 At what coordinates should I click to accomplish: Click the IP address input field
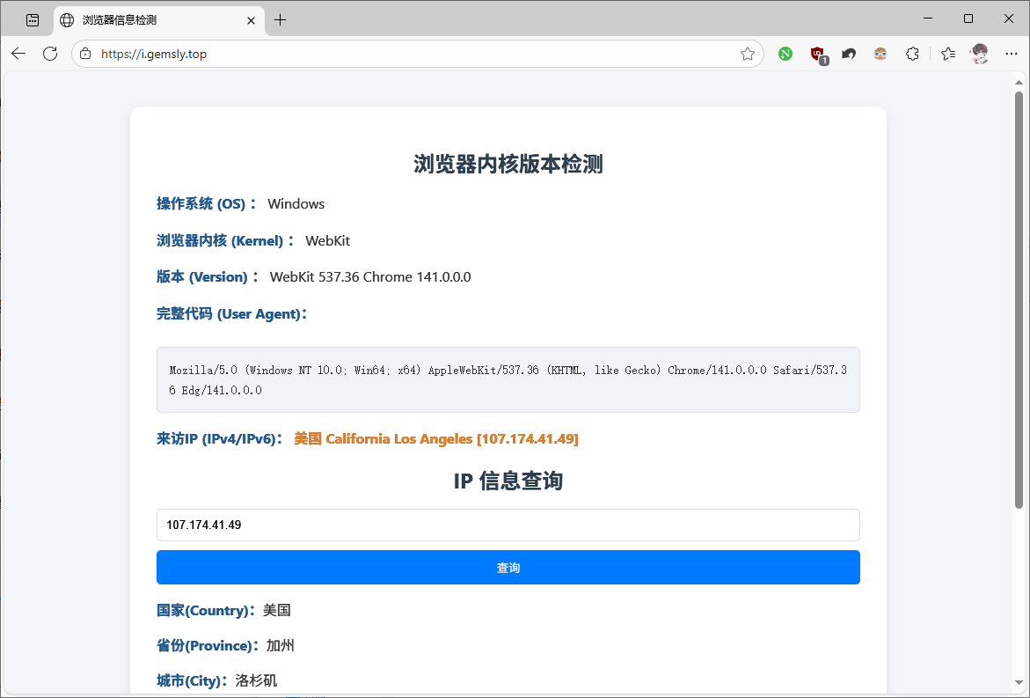click(x=508, y=525)
